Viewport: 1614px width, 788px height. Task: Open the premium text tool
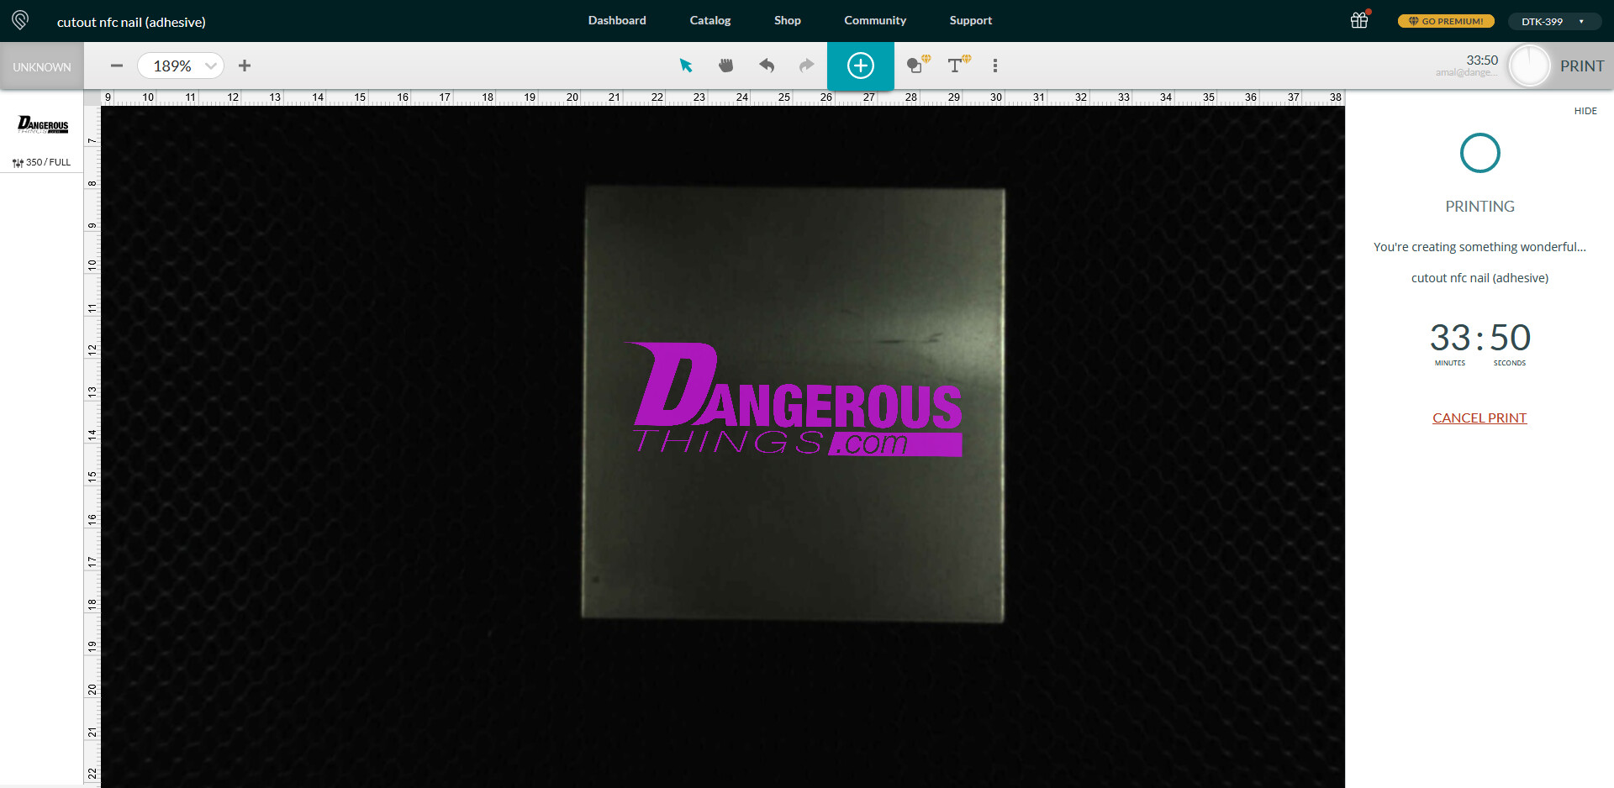tap(958, 65)
